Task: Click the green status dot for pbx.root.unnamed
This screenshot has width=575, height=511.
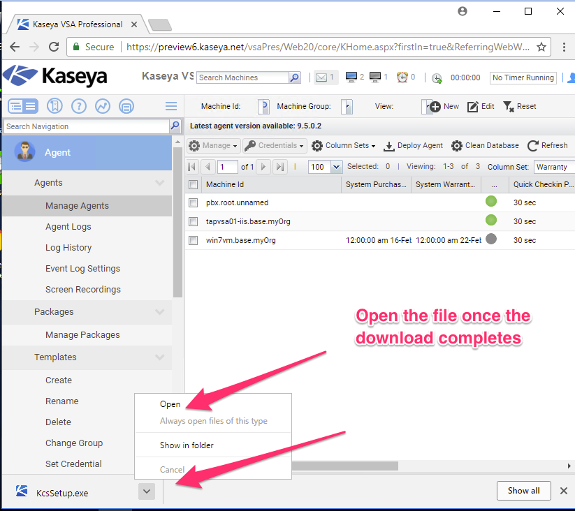Action: pos(491,201)
